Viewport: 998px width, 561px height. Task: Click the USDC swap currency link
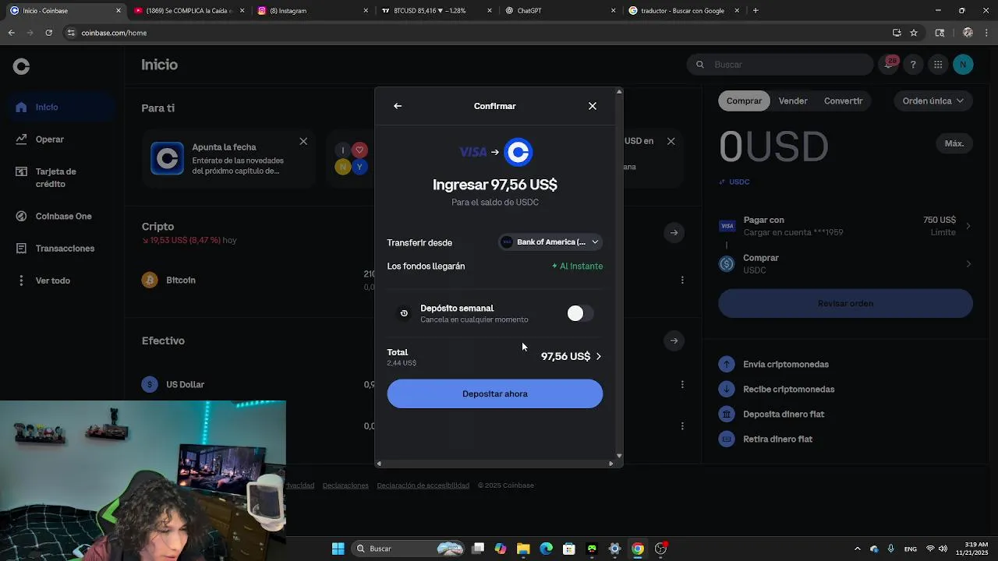coord(734,182)
